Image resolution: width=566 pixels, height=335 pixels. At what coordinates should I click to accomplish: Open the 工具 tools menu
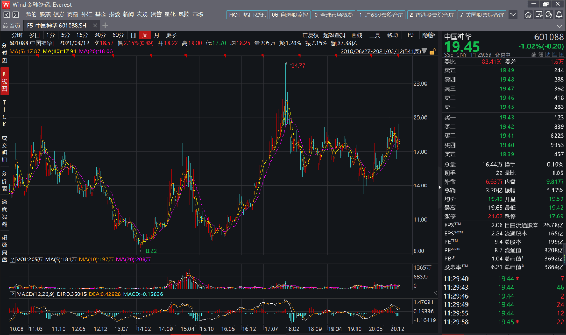pos(374,35)
